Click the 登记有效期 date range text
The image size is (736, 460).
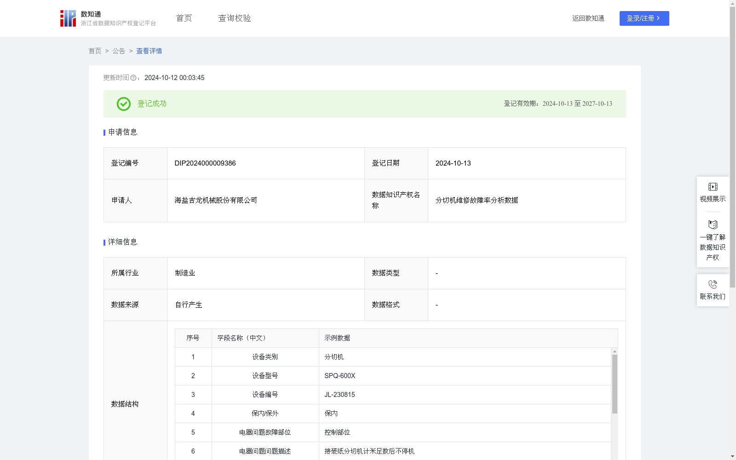558,103
